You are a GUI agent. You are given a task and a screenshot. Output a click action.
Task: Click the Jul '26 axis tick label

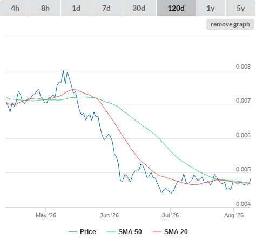tap(170, 215)
